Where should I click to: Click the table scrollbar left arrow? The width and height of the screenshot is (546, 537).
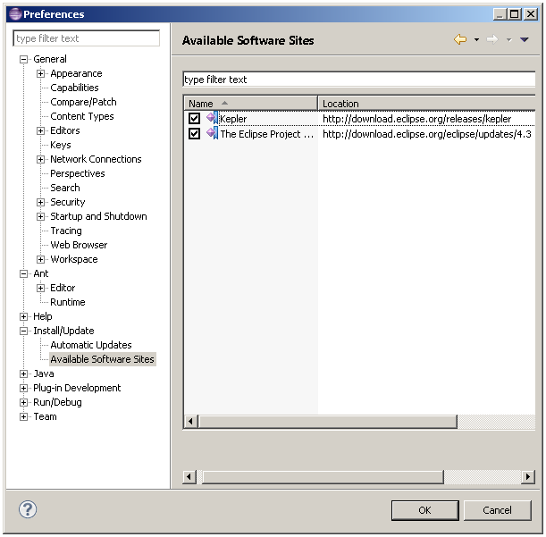(190, 422)
